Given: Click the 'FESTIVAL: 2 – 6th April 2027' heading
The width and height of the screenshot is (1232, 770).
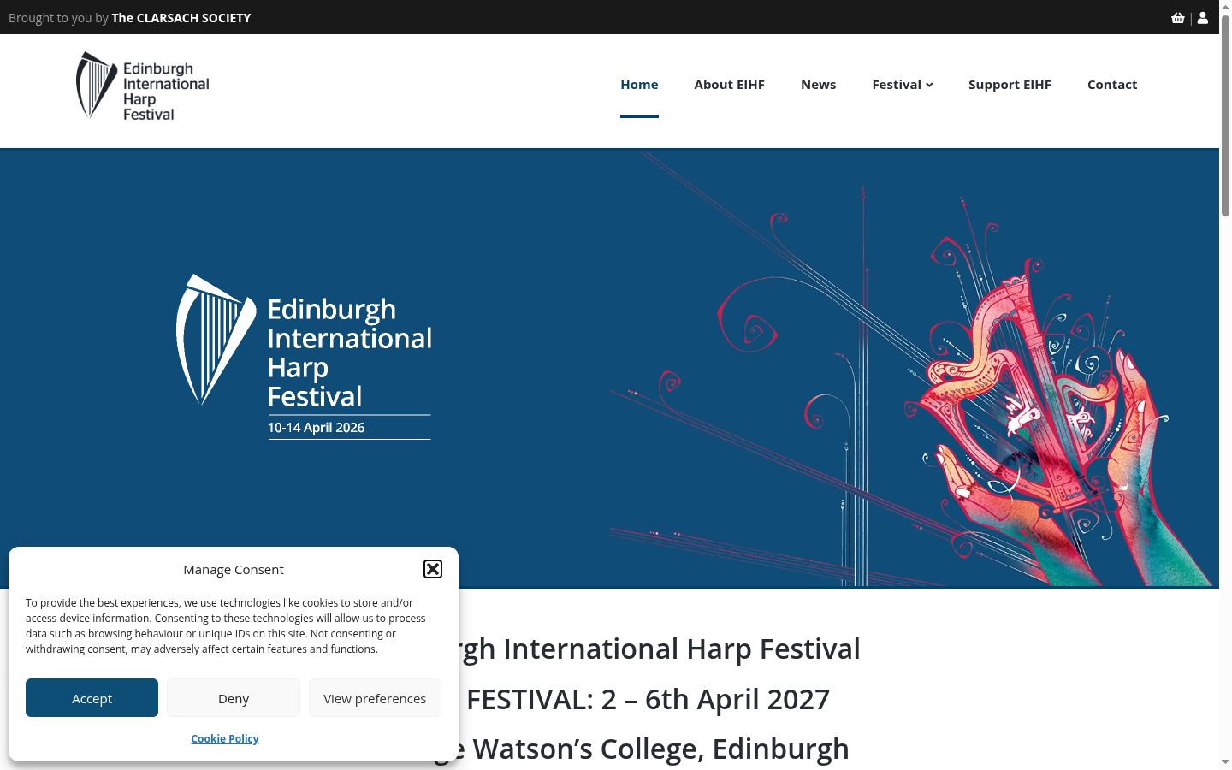Looking at the screenshot, I should coord(648,699).
